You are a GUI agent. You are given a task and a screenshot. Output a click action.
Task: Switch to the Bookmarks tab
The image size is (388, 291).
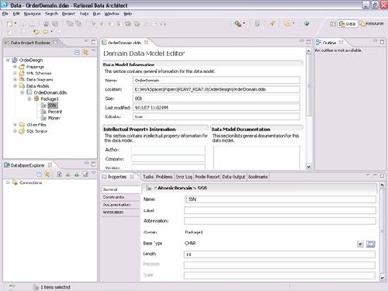[258, 177]
